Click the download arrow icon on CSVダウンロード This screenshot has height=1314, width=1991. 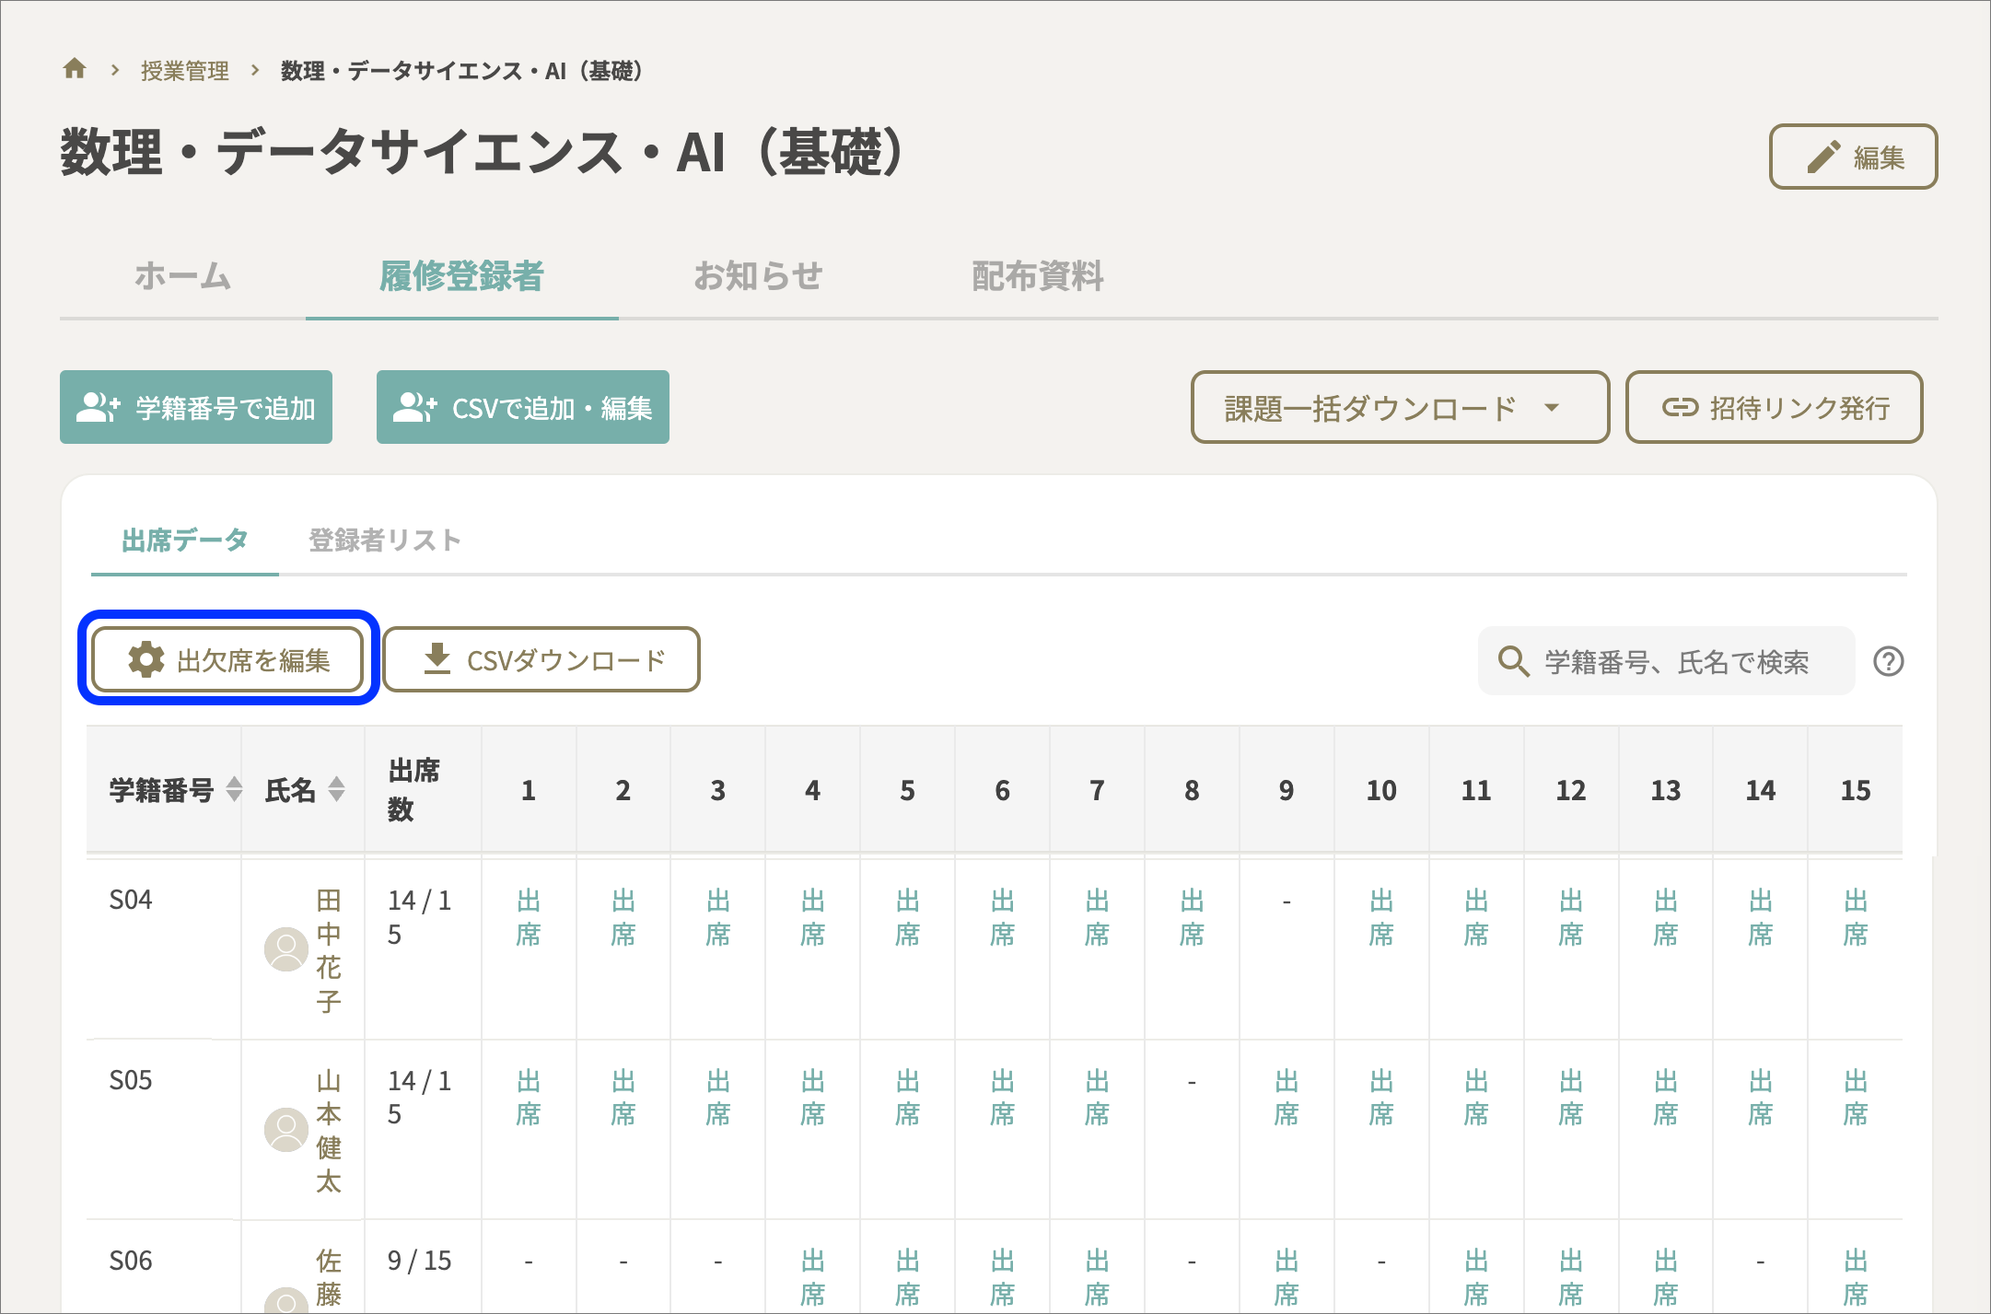coord(437,658)
